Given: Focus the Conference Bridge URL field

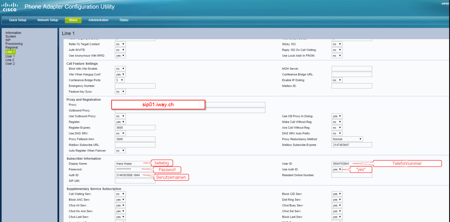Looking at the screenshot, I should click(x=352, y=75).
